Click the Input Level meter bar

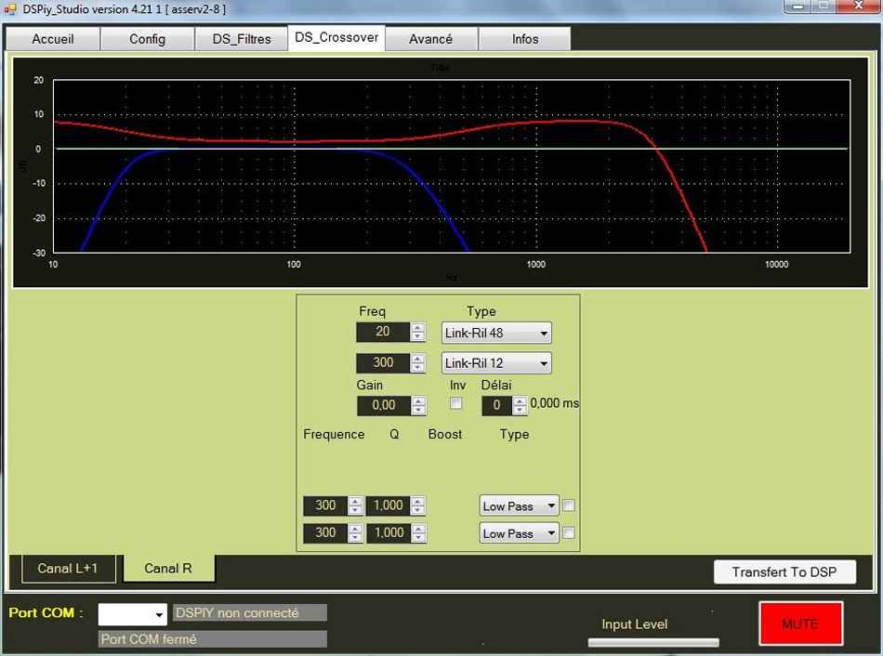(653, 642)
